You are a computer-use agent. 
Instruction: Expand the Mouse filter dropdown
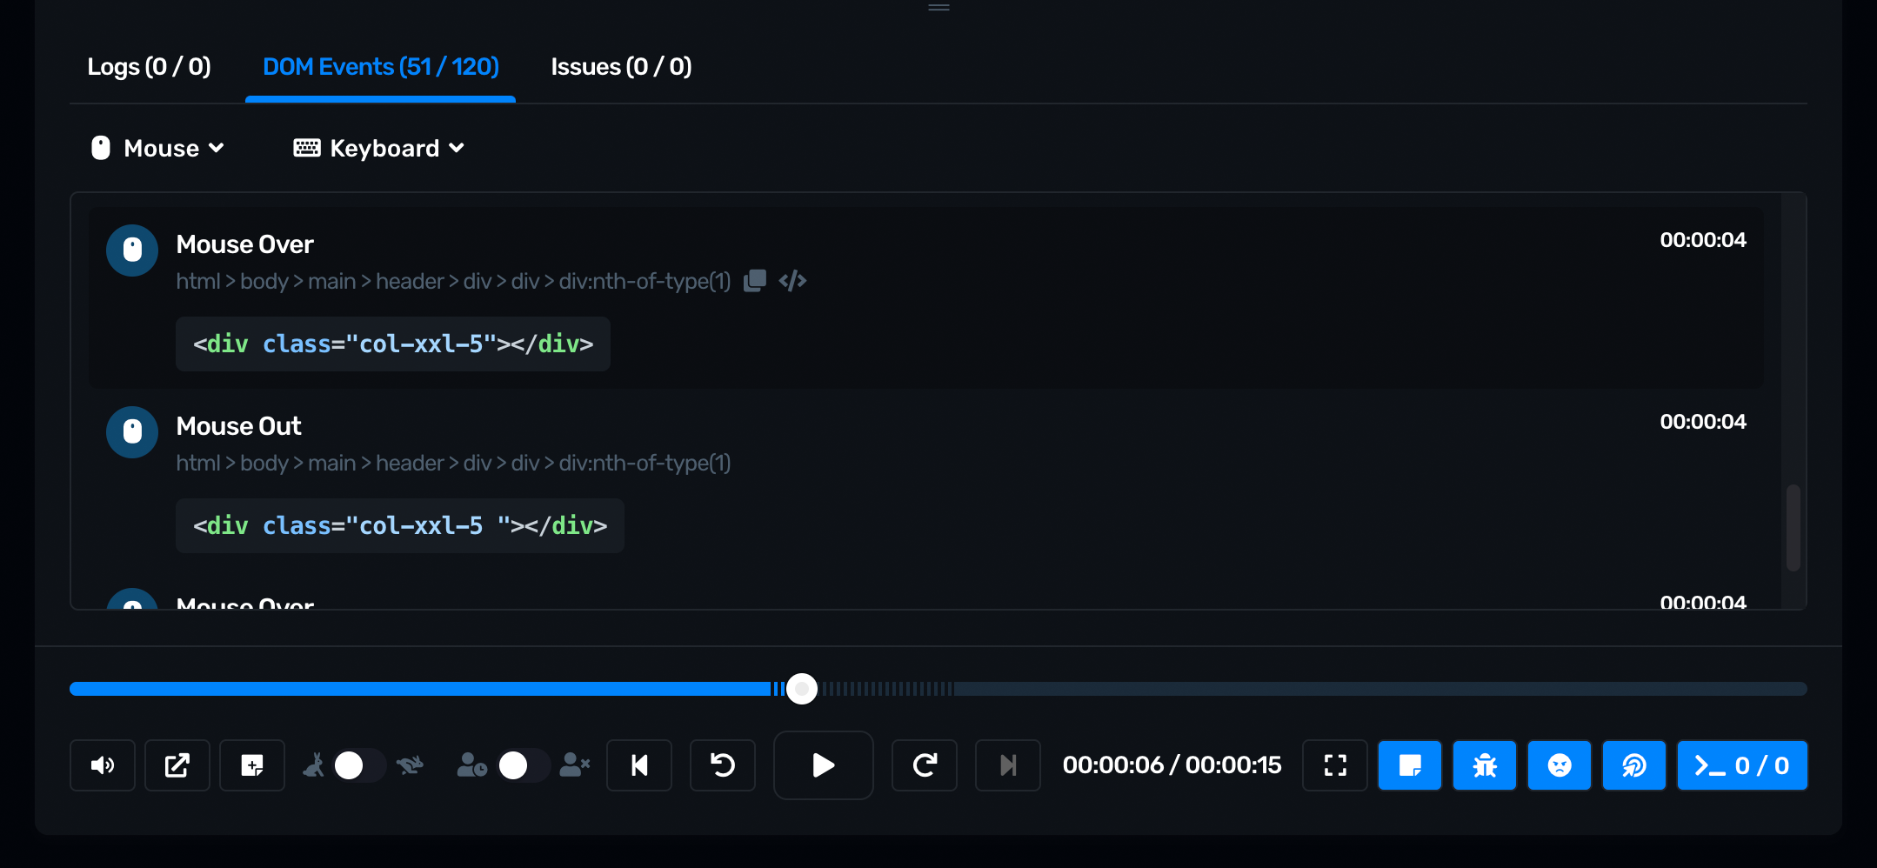[x=158, y=149]
